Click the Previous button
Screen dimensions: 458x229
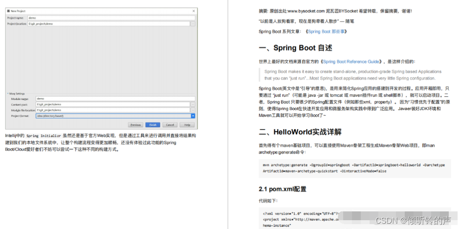(x=136, y=125)
